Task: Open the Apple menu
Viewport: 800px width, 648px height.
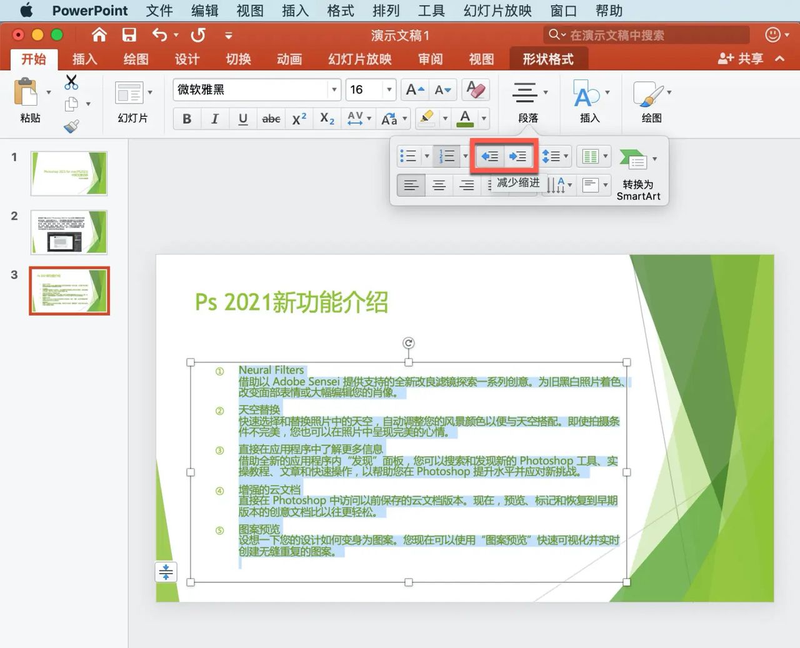Action: tap(26, 11)
